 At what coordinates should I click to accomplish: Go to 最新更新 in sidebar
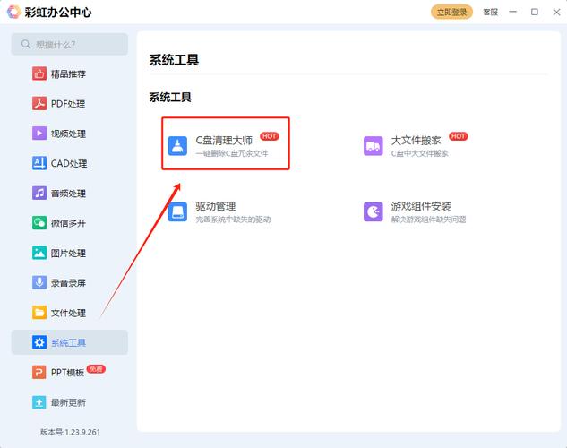69,402
